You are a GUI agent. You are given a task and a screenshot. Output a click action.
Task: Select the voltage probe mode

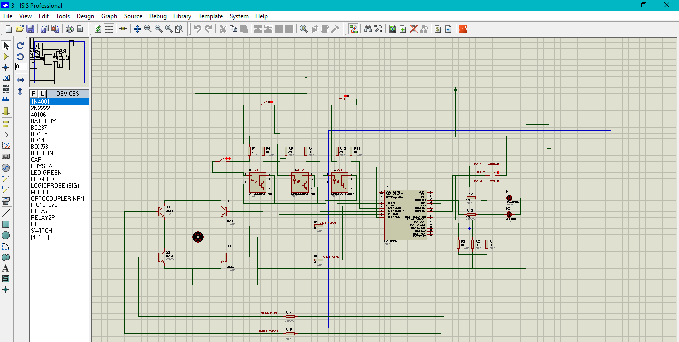point(6,178)
